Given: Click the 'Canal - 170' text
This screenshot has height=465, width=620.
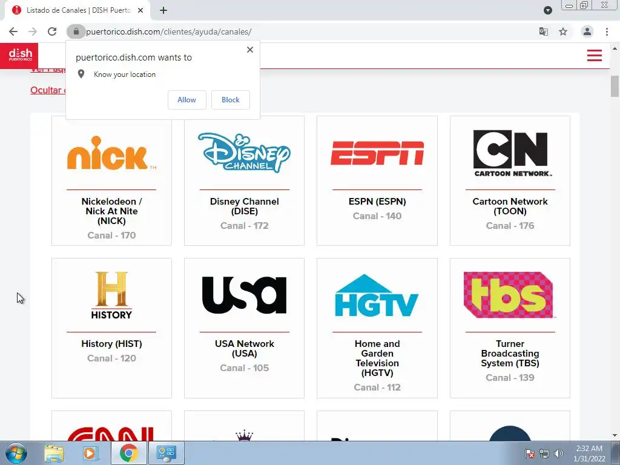Looking at the screenshot, I should click(x=111, y=236).
